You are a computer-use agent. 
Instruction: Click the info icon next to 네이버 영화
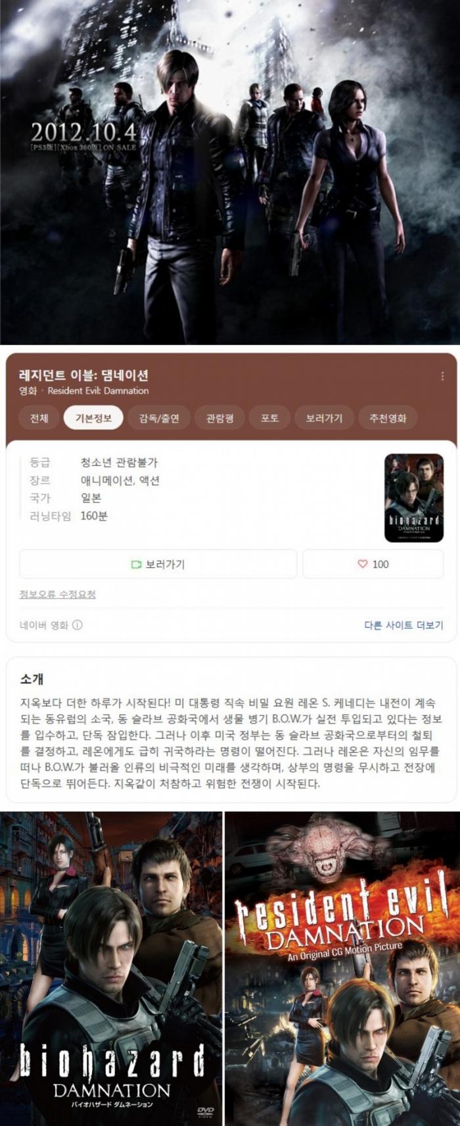pyautogui.click(x=78, y=625)
